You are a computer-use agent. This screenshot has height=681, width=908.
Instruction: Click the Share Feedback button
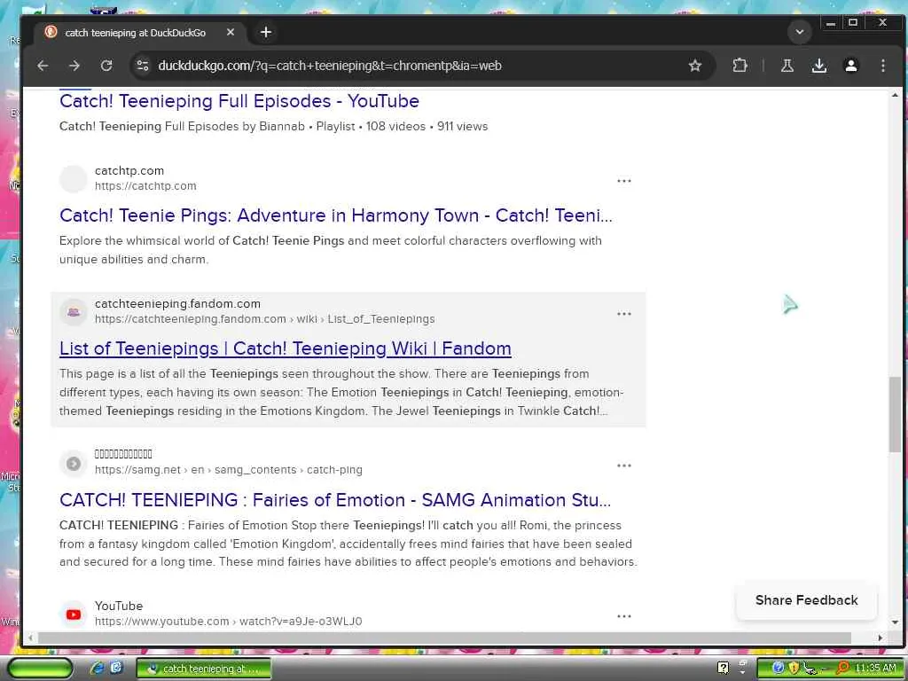click(806, 600)
